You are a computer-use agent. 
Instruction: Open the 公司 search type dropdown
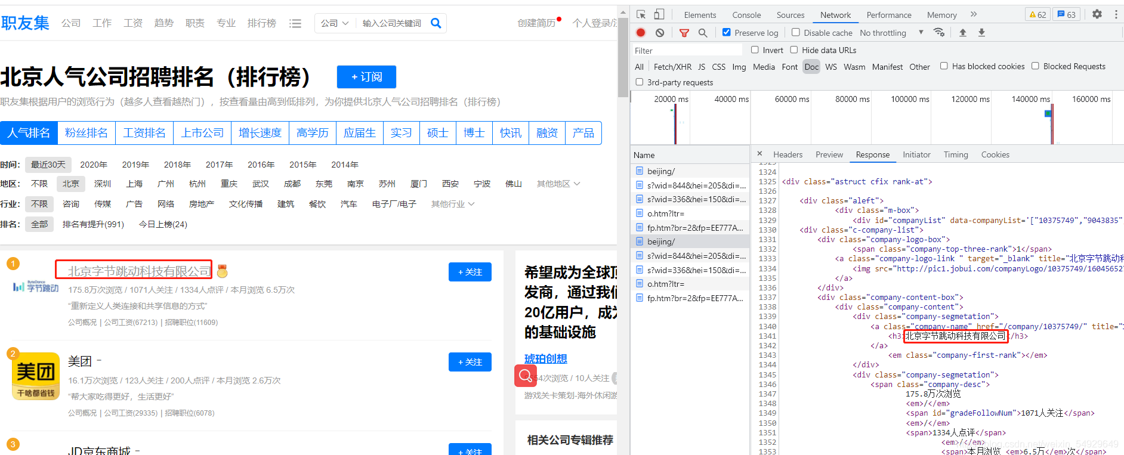pyautogui.click(x=335, y=23)
